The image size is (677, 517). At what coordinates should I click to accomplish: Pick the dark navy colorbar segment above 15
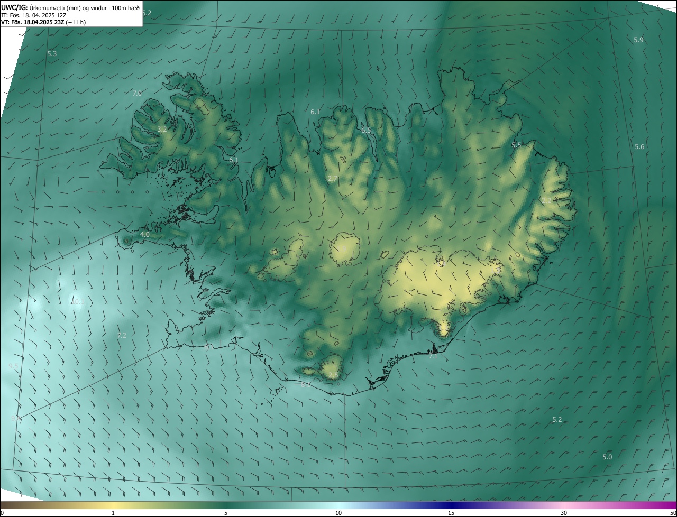pyautogui.click(x=451, y=505)
